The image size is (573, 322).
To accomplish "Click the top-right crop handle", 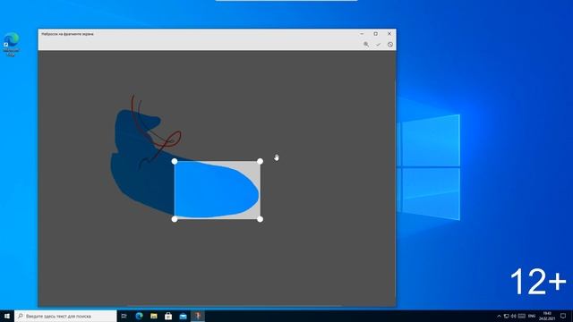I will [x=260, y=161].
